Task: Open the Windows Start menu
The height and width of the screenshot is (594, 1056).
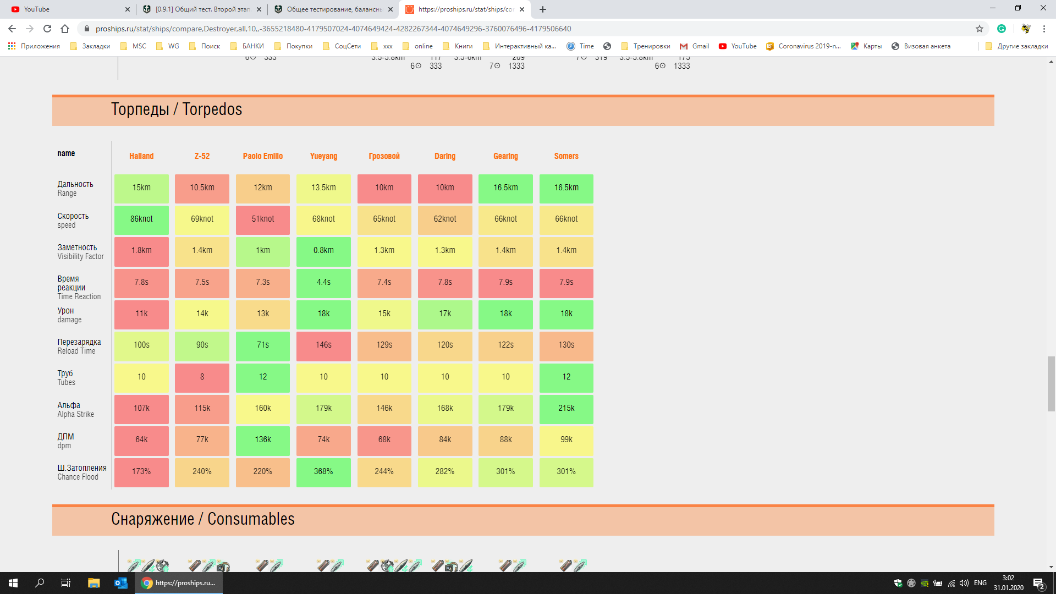Action: tap(13, 583)
